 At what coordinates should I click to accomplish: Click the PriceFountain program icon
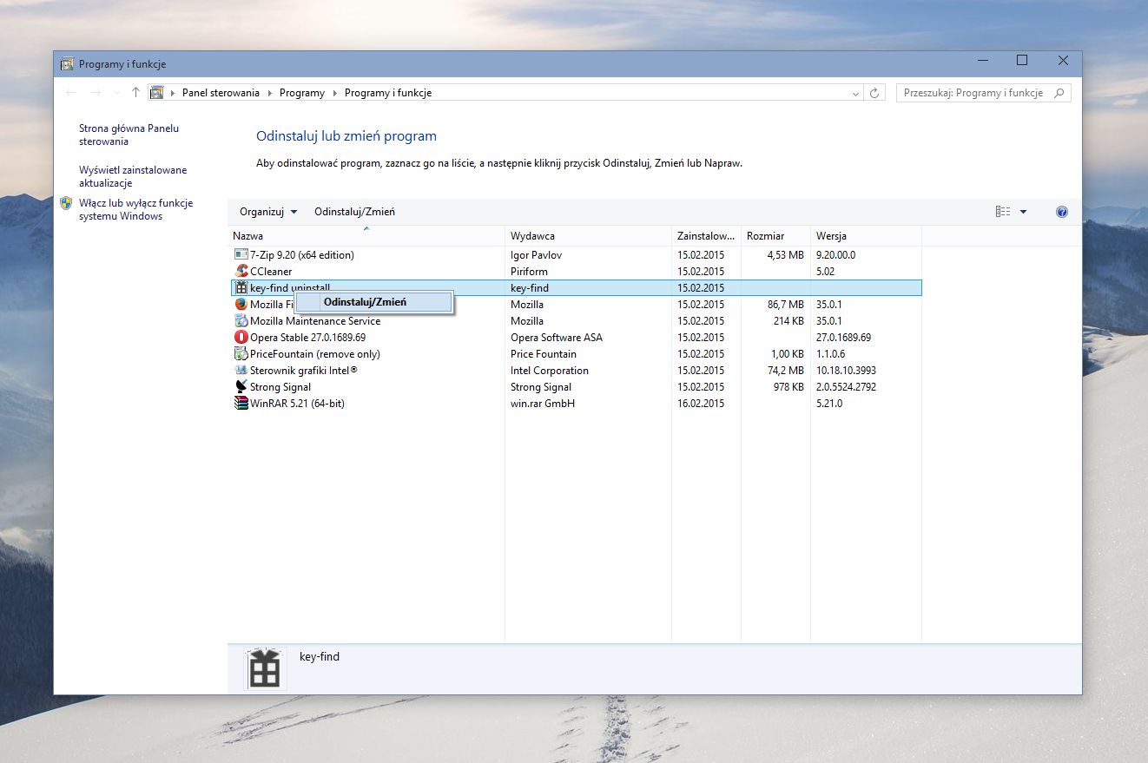[241, 354]
